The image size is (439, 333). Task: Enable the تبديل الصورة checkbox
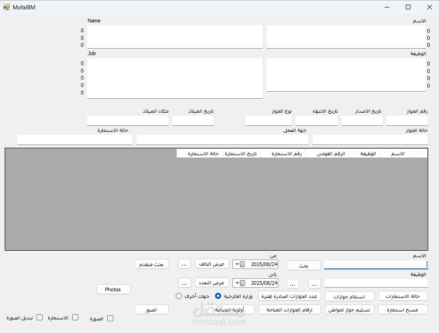point(40,318)
